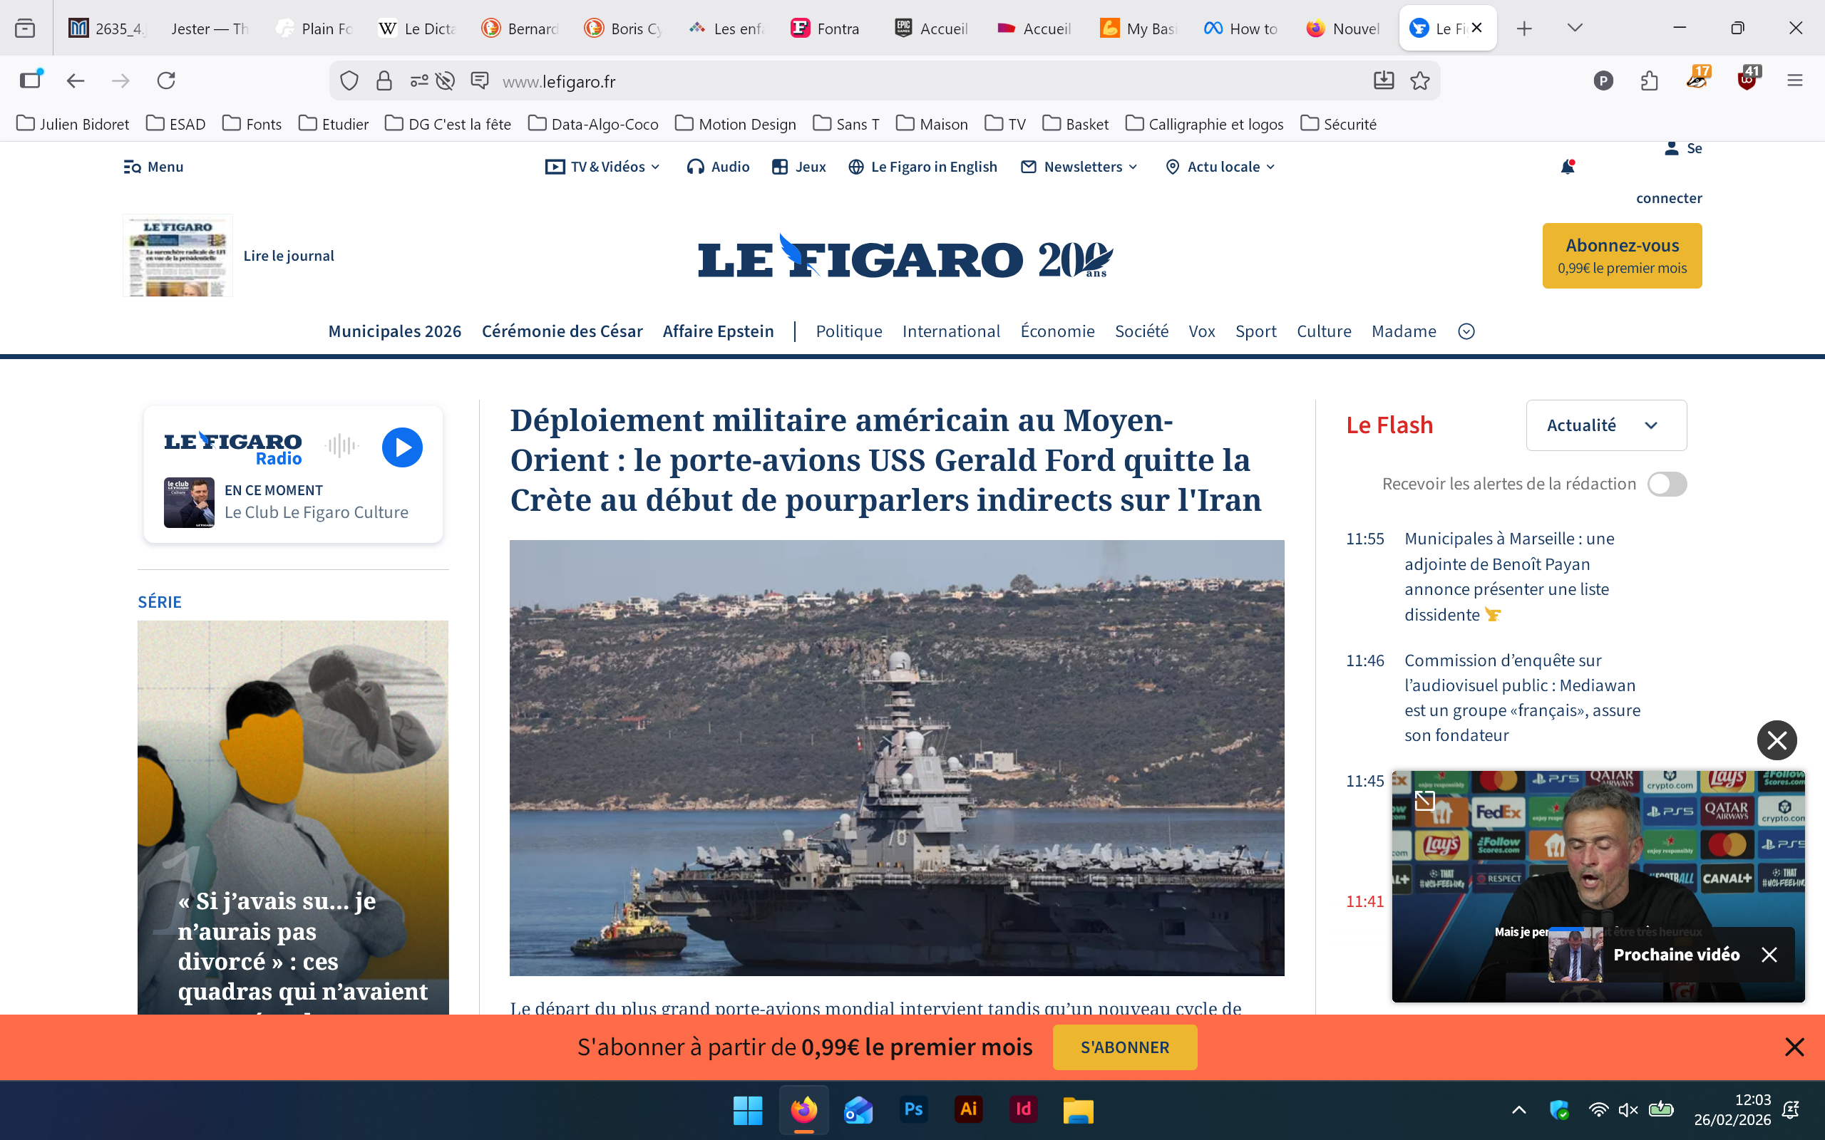Viewport: 1825px width, 1140px height.
Task: Expand more categories circle chevron after Madame
Action: pyautogui.click(x=1466, y=332)
